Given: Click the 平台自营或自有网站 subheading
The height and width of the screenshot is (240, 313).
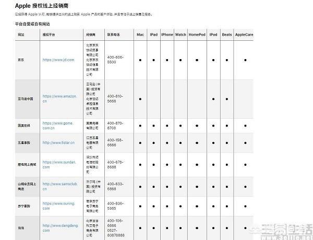Looking at the screenshot, I should 32,24.
